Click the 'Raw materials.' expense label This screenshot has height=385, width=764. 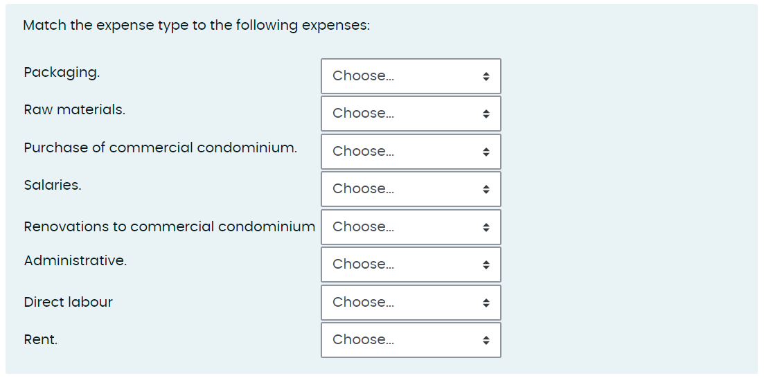(75, 109)
